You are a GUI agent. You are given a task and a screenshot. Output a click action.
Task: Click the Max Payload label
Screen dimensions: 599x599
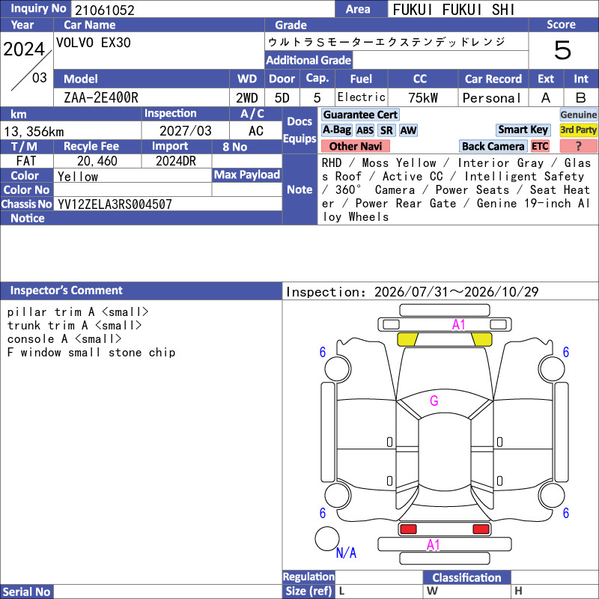tap(247, 174)
